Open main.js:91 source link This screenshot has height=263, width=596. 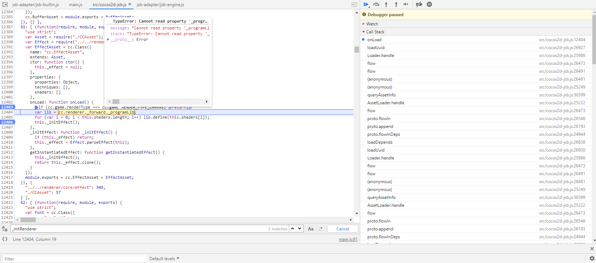(x=348, y=239)
